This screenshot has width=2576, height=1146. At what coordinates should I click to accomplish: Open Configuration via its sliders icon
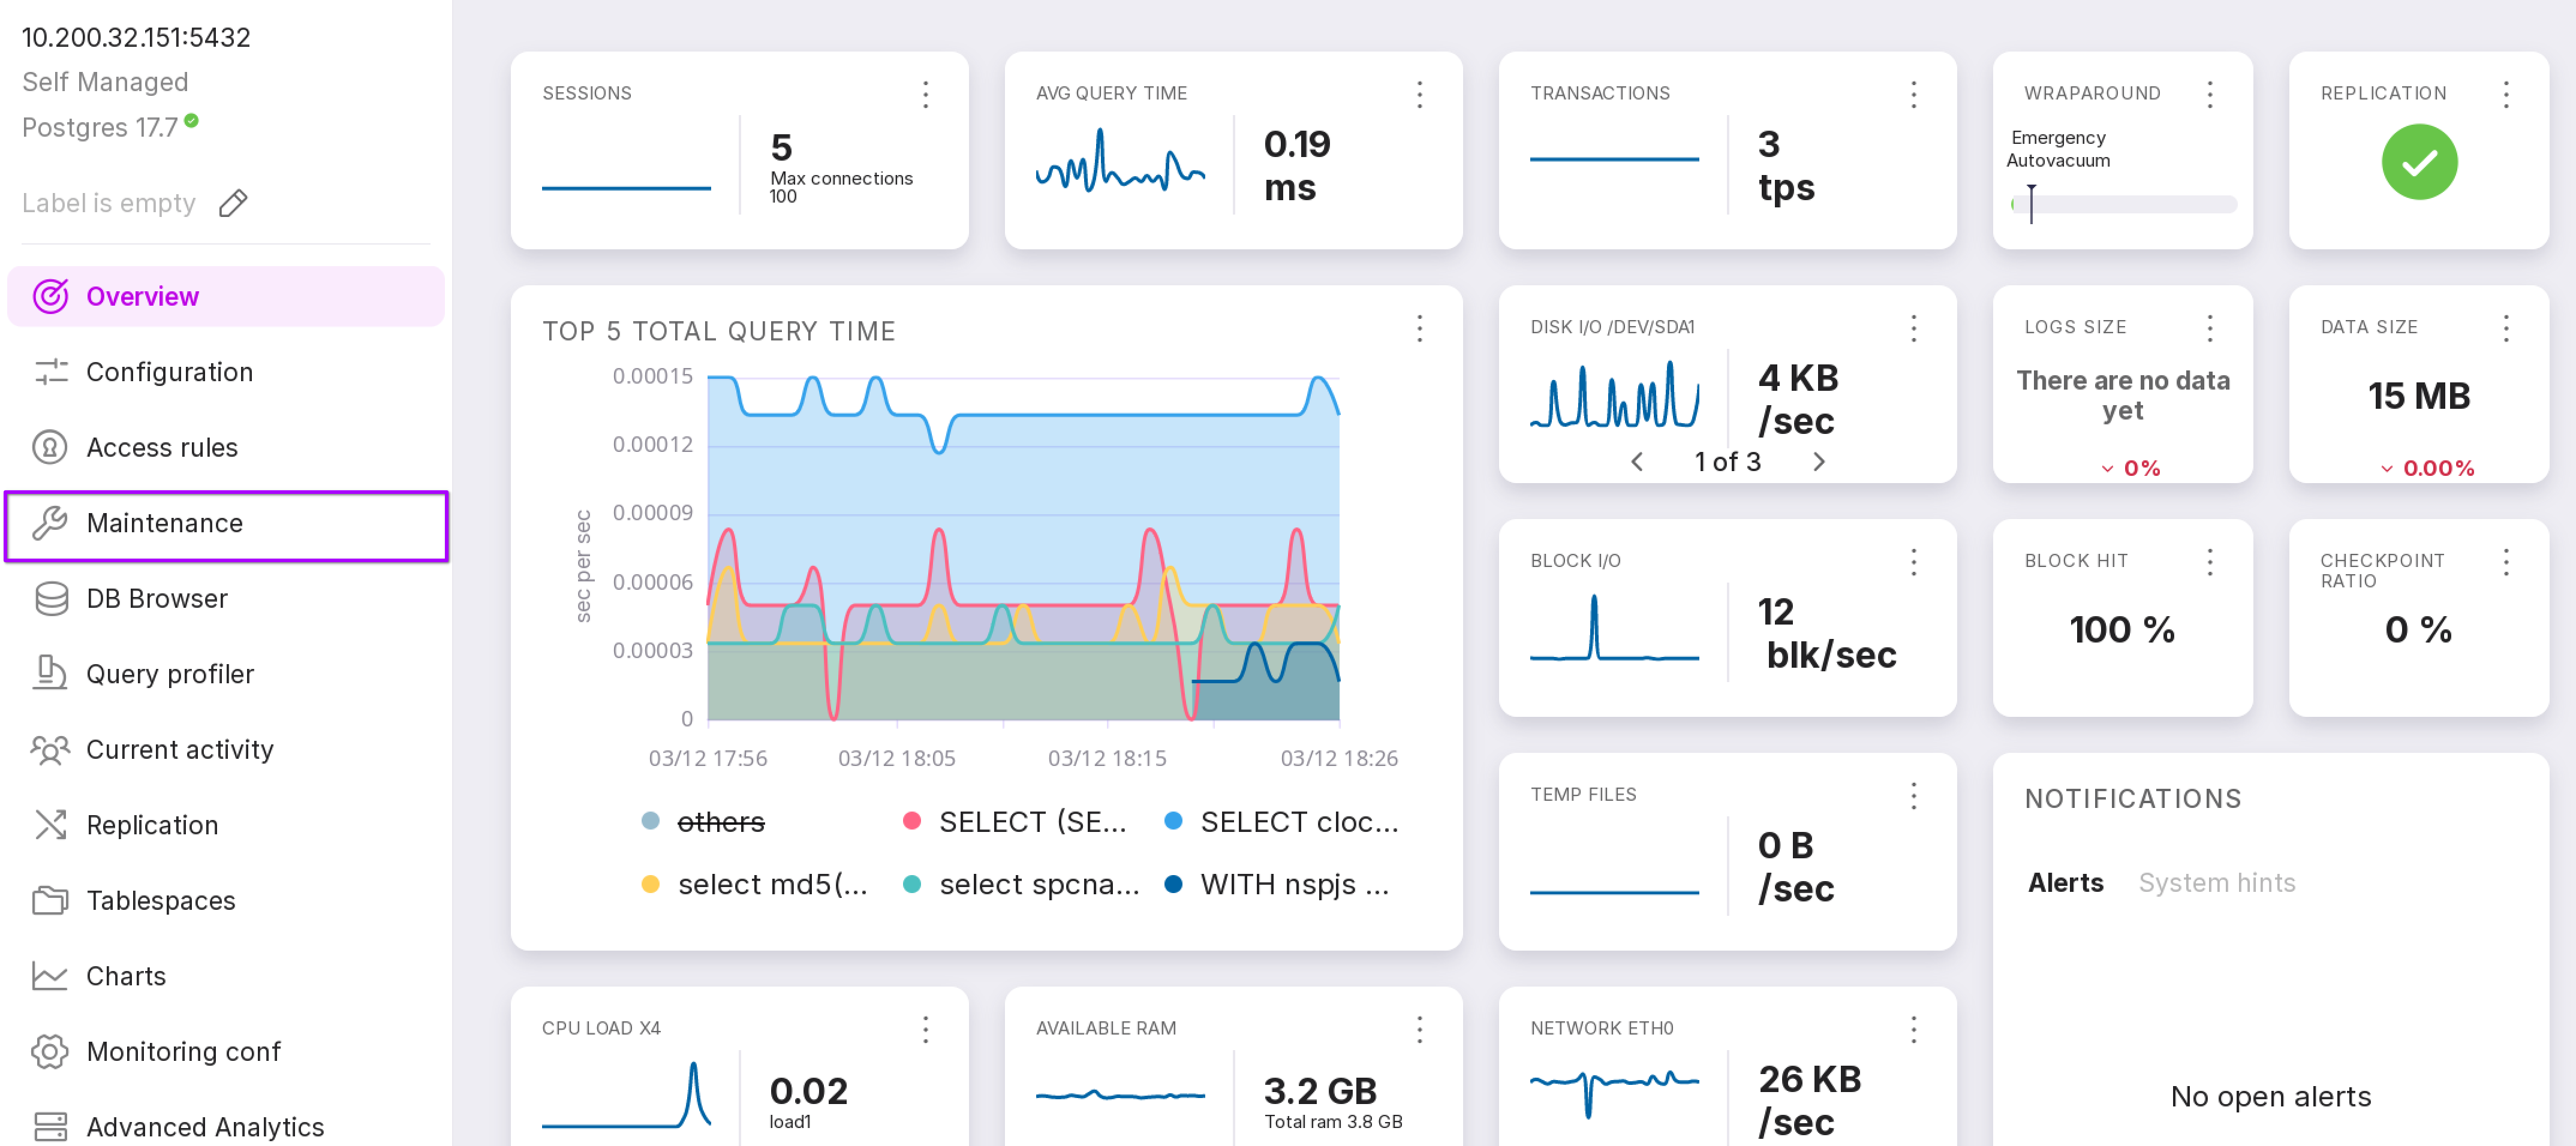(x=50, y=372)
